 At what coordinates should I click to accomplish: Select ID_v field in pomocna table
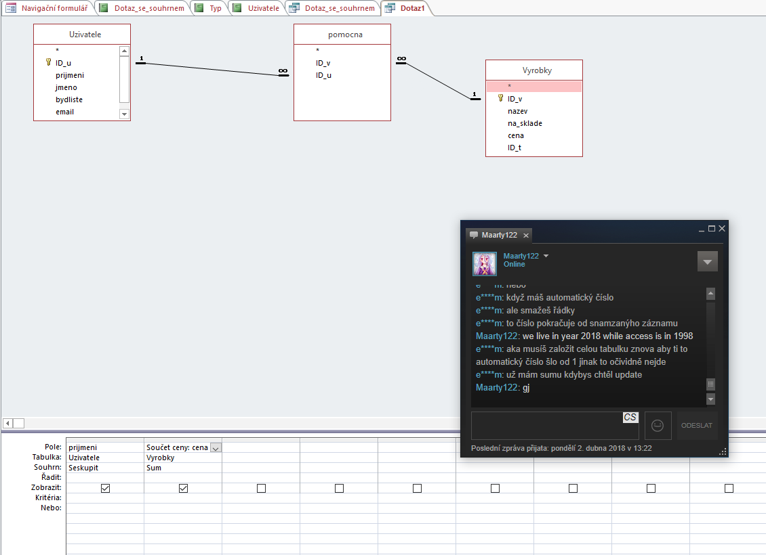click(x=323, y=63)
